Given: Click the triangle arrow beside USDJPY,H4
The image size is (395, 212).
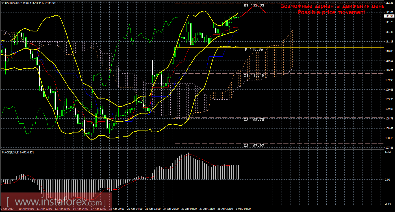Looking at the screenshot, I should pyautogui.click(x=3, y=3).
